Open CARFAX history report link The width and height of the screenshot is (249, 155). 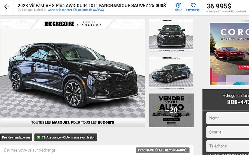pos(76,10)
